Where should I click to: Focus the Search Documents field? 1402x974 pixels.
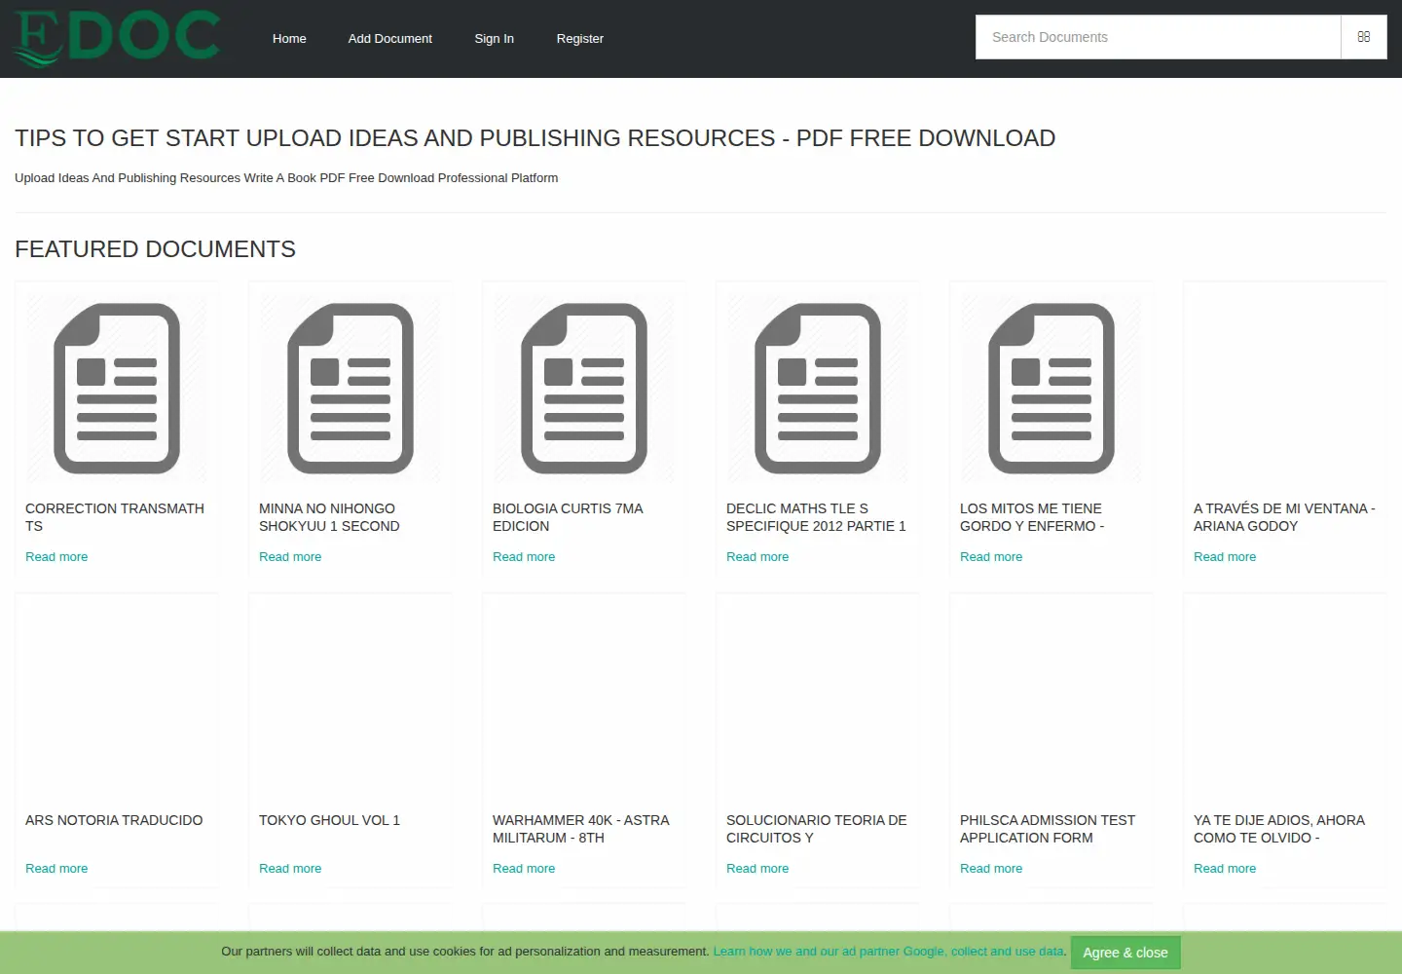coord(1159,37)
